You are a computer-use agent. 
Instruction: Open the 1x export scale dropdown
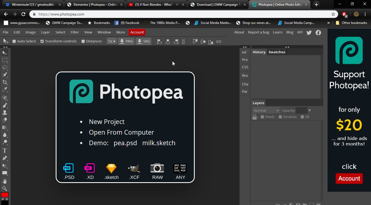(x=112, y=41)
